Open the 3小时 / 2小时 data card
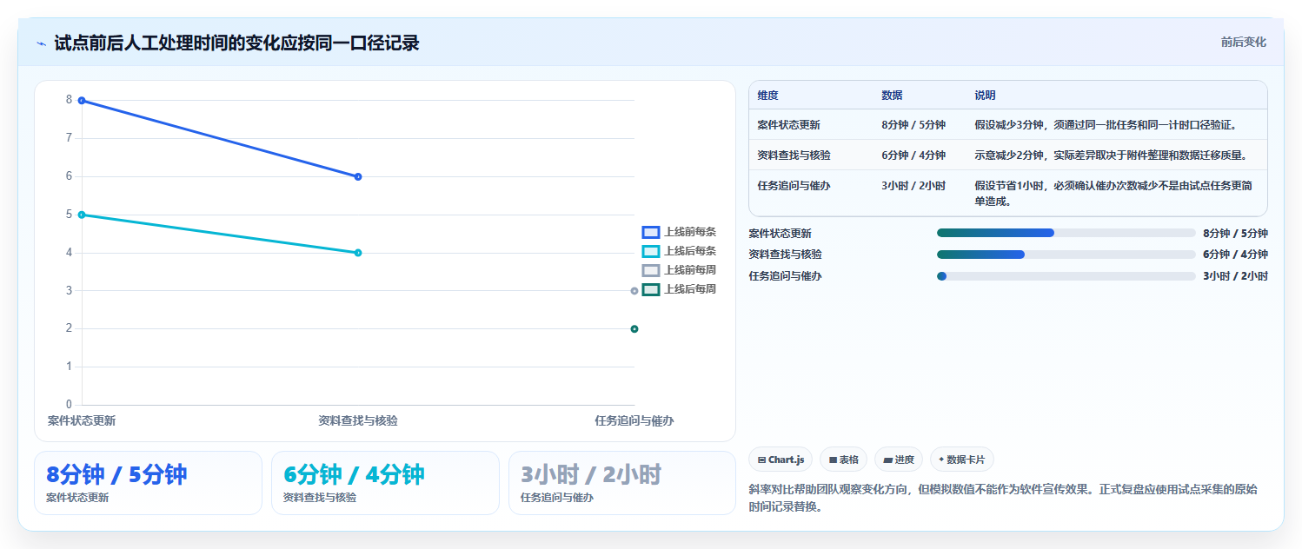The height and width of the screenshot is (549, 1302). tap(622, 483)
